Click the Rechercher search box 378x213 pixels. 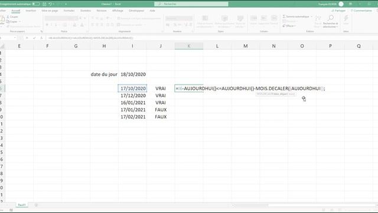click(191, 4)
